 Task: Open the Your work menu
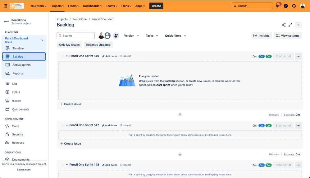pos(38,6)
